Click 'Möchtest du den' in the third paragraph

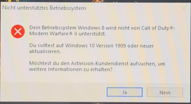point(49,63)
